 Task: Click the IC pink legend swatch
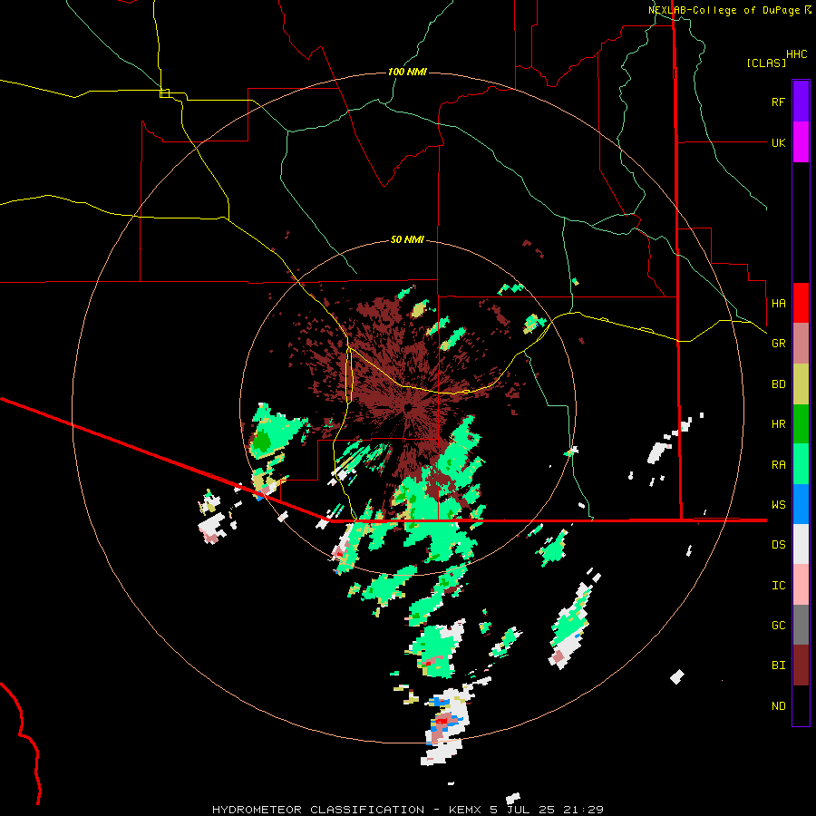pyautogui.click(x=801, y=585)
